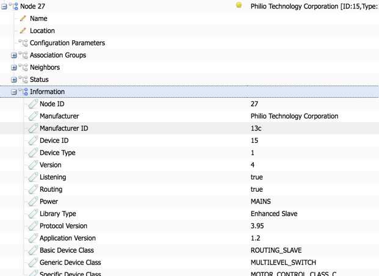Expand the Status branch

click(14, 79)
